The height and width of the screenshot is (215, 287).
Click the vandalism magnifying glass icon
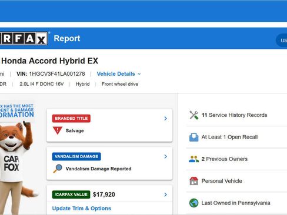coord(58,169)
